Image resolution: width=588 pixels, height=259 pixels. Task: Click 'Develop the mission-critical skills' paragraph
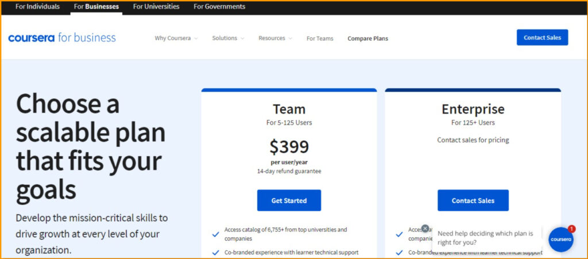[92, 234]
